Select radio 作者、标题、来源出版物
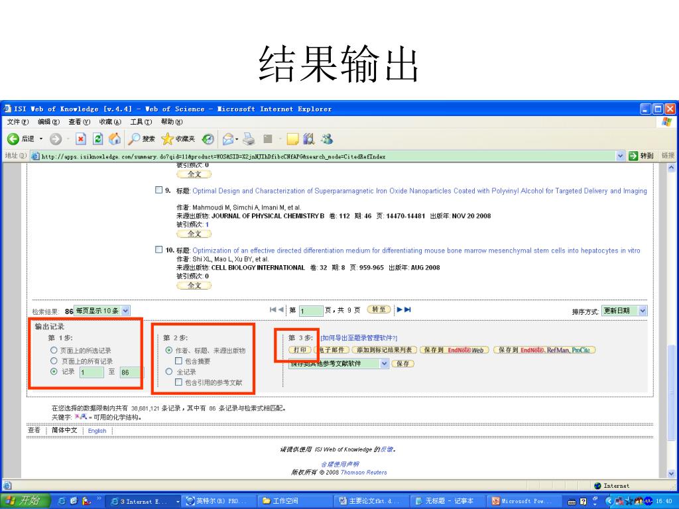Image resolution: width=679 pixels, height=509 pixels. coord(169,350)
